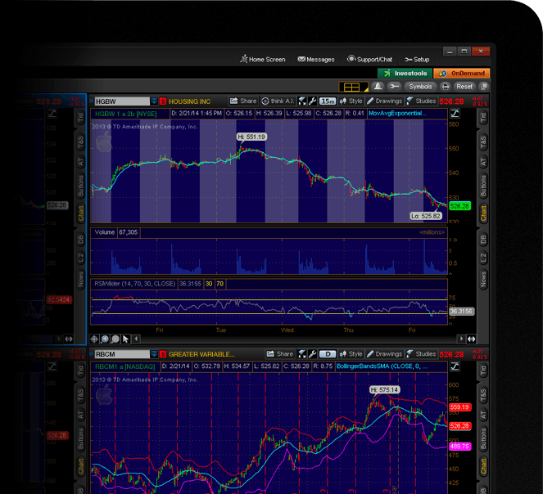Open the D daily timeframe selector
Image resolution: width=543 pixels, height=494 pixels.
click(x=328, y=354)
